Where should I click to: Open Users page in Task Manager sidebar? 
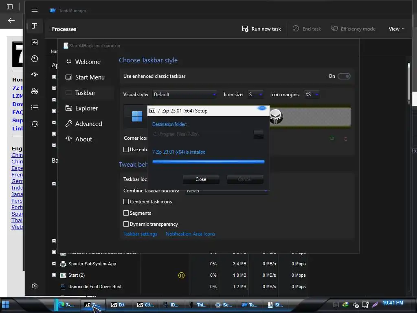coord(35,91)
